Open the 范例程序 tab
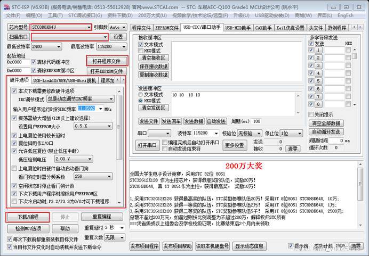The width and height of the screenshot is (369, 256). pyautogui.click(x=337, y=28)
